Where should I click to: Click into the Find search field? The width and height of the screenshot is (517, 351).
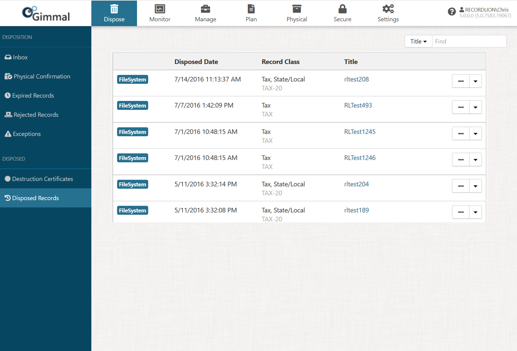(469, 41)
